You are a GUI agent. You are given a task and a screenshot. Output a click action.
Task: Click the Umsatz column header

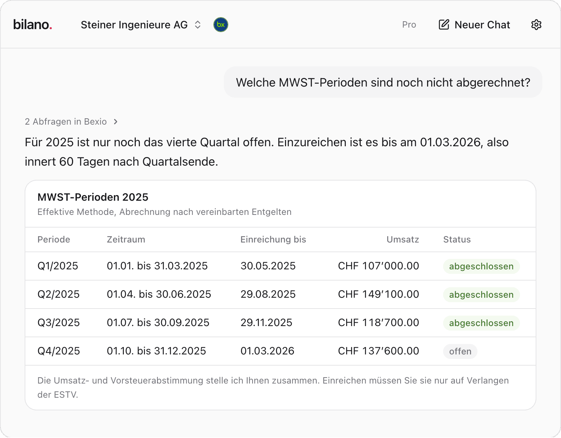tap(403, 240)
